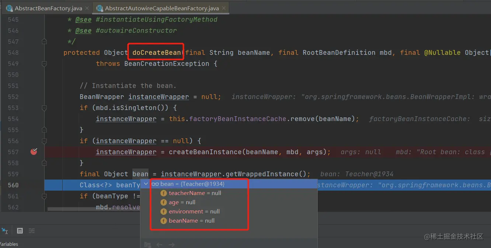This screenshot has width=491, height=248.
Task: Collapse the if block fold at line 553
Action: tap(44, 108)
